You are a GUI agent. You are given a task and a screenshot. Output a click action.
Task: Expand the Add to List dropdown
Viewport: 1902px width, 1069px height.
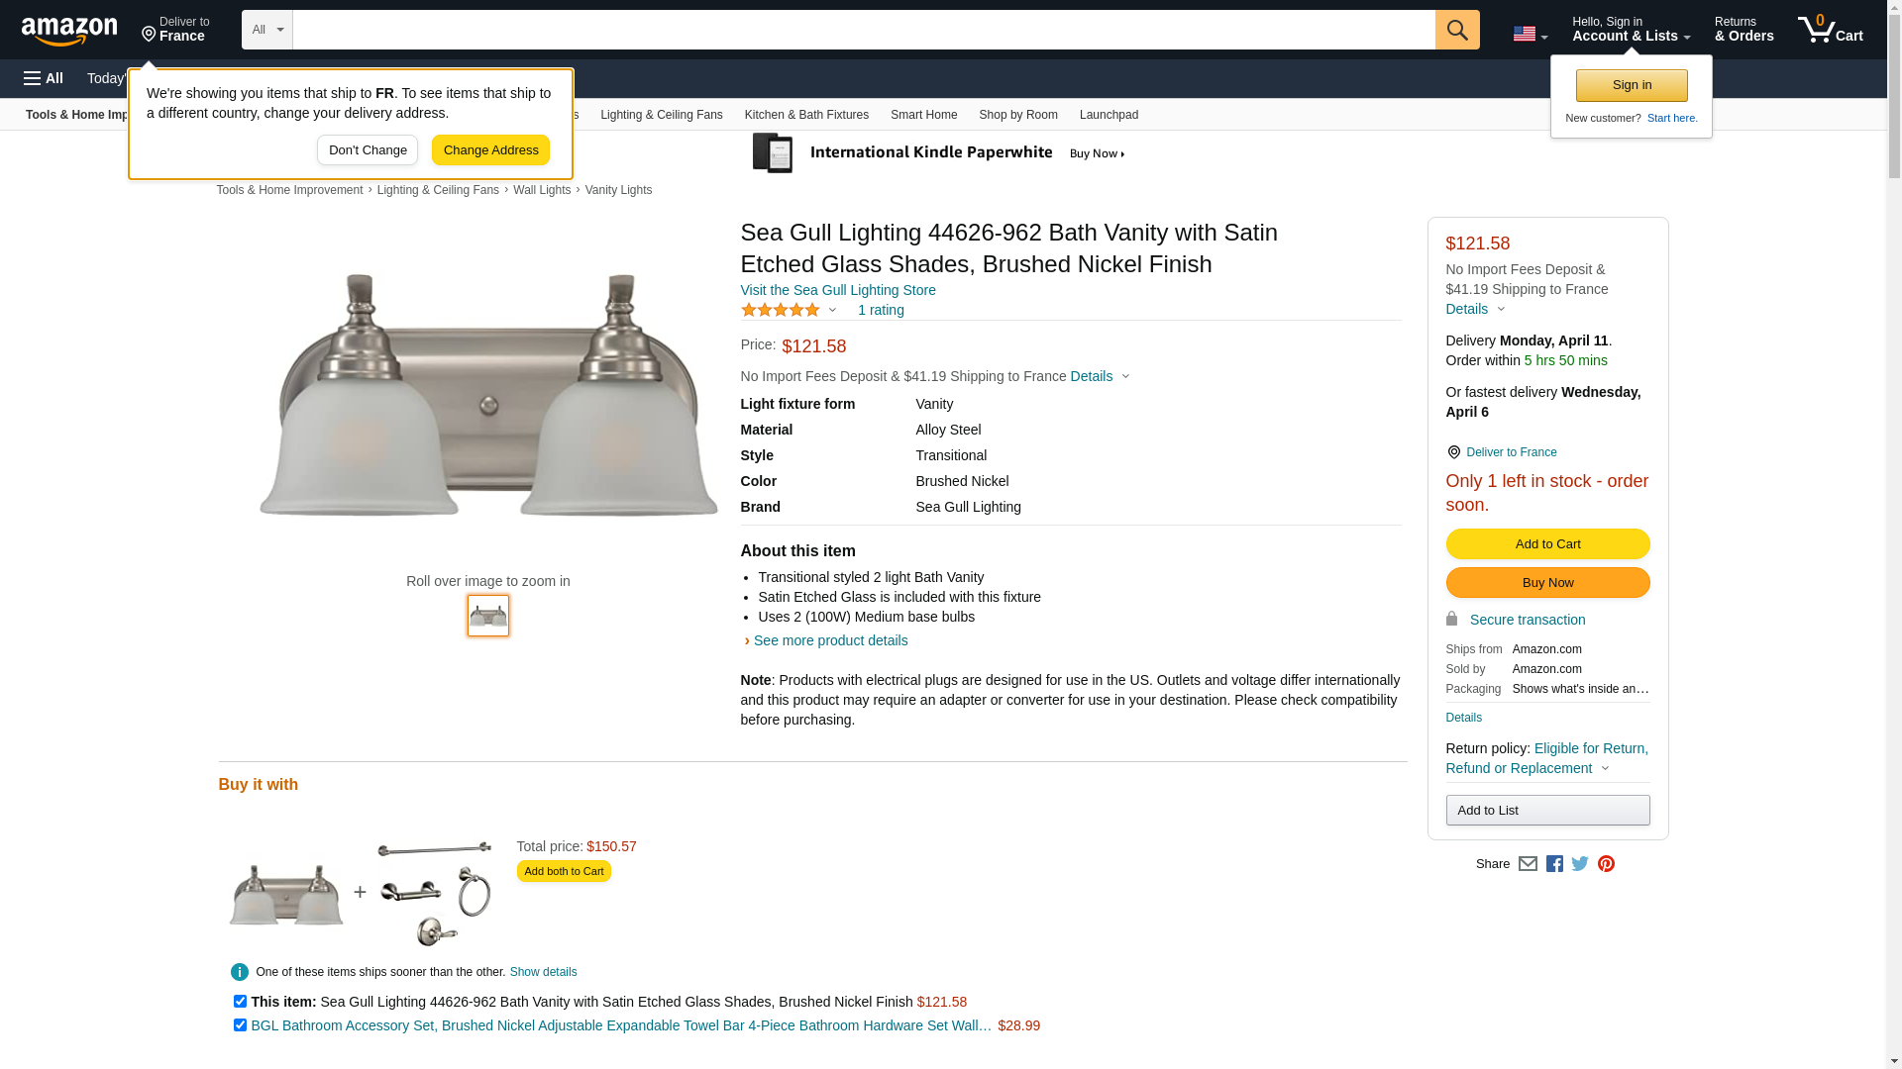click(1547, 811)
